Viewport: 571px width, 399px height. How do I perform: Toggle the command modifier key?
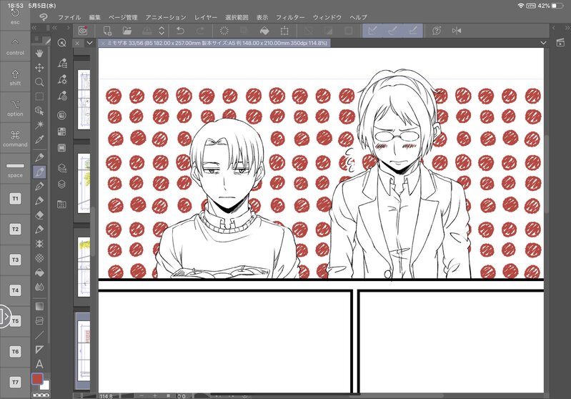click(x=15, y=138)
